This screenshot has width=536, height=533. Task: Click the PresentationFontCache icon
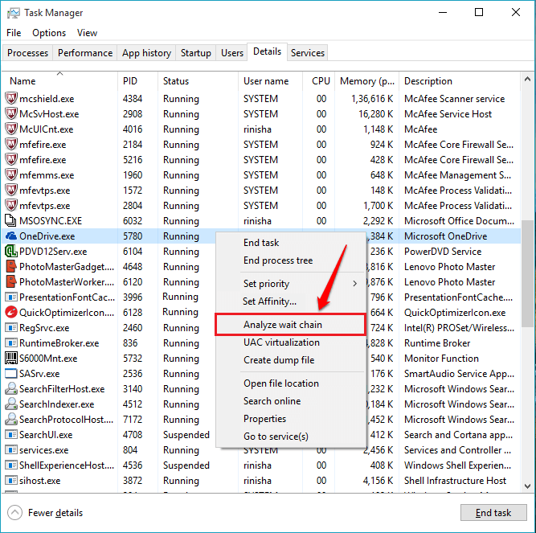pyautogui.click(x=11, y=297)
